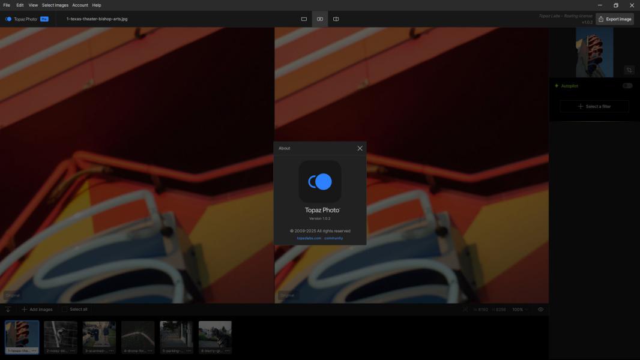
Task: Collapse the image tray with down arrow icon
Action: [8, 310]
